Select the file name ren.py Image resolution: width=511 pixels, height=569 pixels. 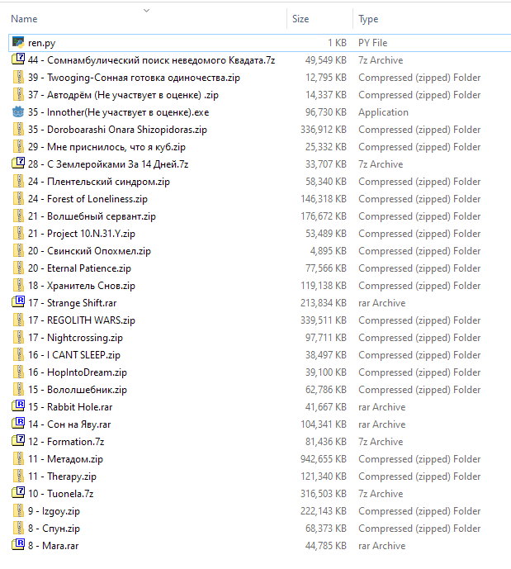pos(42,43)
